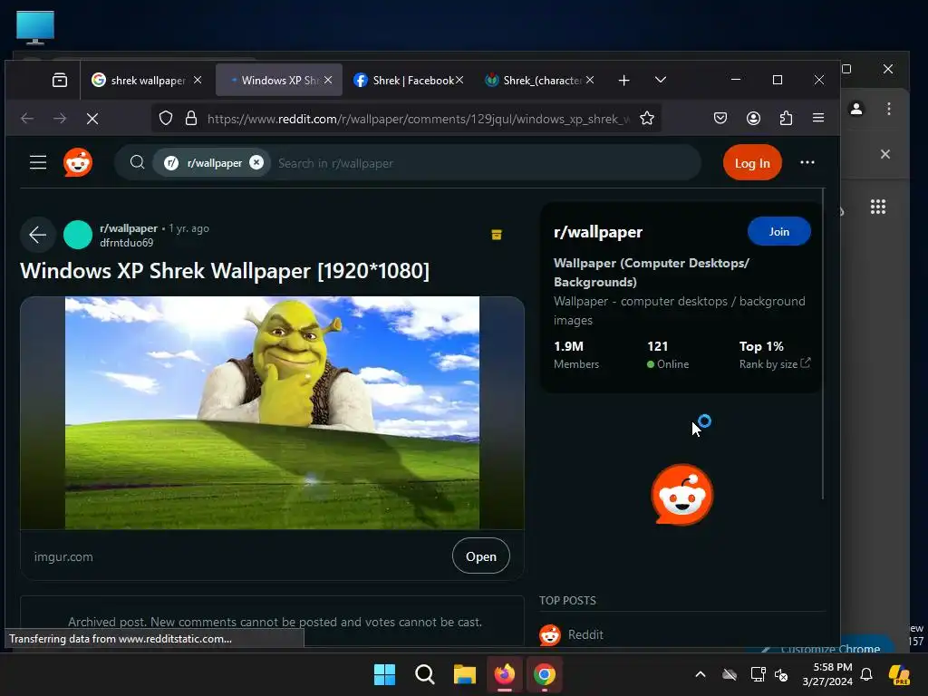Screen dimensions: 928x696
Task: Open Windows taskbar search
Action: tap(424, 674)
